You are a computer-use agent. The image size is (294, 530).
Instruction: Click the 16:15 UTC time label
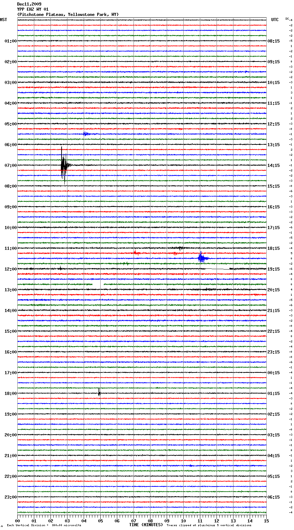tap(274, 207)
